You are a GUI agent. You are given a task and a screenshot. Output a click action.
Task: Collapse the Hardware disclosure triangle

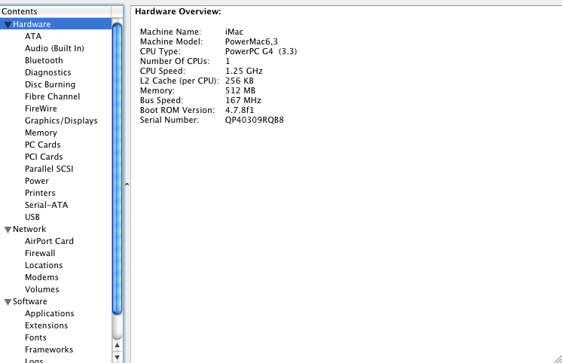[8, 25]
